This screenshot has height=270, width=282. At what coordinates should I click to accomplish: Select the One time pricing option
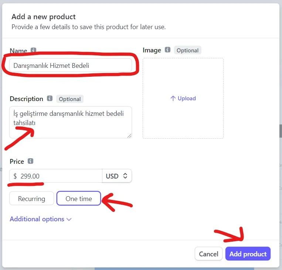[x=78, y=199]
